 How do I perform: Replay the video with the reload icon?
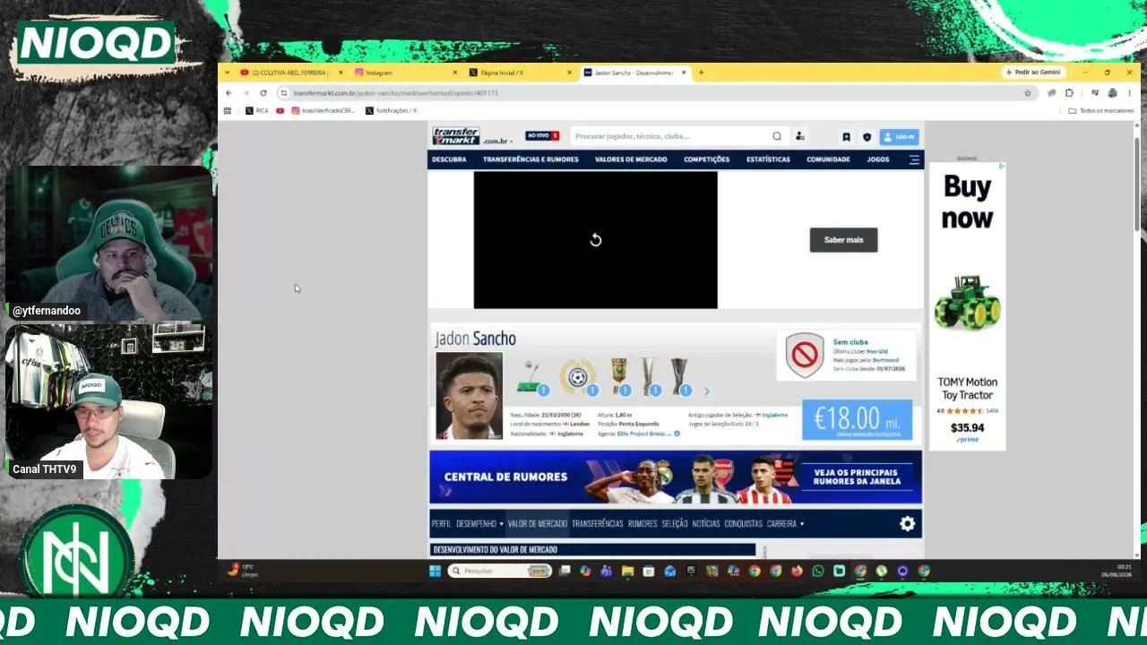[596, 240]
